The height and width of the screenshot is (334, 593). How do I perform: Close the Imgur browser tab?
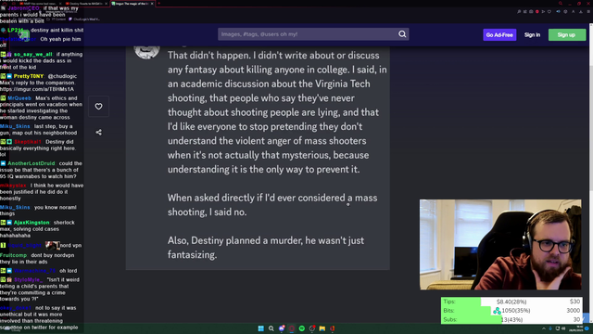coord(152,4)
